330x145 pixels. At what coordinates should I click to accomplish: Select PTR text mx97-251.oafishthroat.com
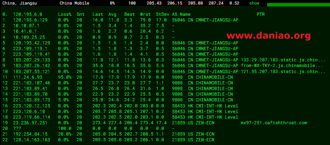(x=274, y=122)
